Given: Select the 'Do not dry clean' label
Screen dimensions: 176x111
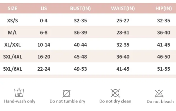Looking at the screenshot, I should 115,101.
